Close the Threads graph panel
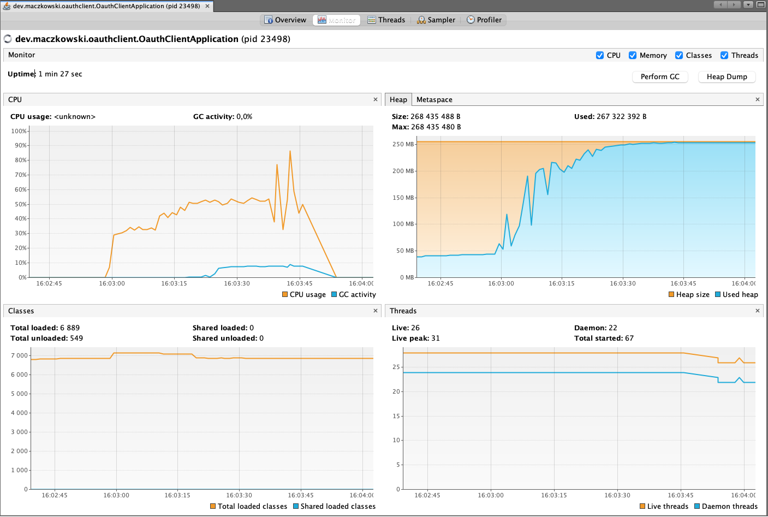This screenshot has height=517, width=768. click(x=757, y=311)
